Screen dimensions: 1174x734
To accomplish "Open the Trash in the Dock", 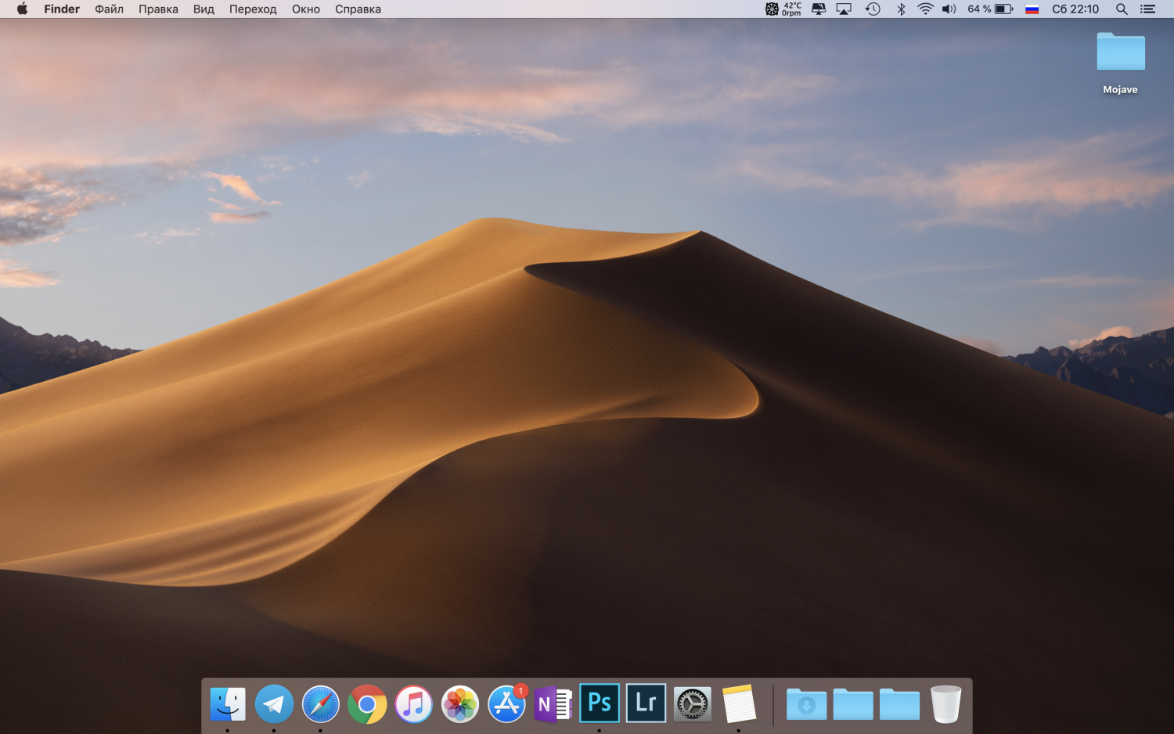I will pos(945,703).
